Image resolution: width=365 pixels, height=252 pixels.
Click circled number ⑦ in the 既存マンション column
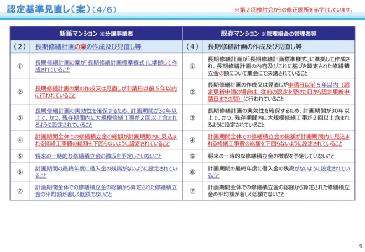pos(193,191)
